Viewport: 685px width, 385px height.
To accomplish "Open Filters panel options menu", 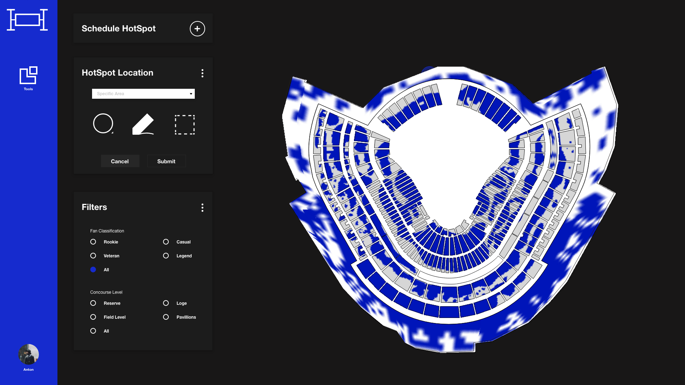I will pos(202,207).
